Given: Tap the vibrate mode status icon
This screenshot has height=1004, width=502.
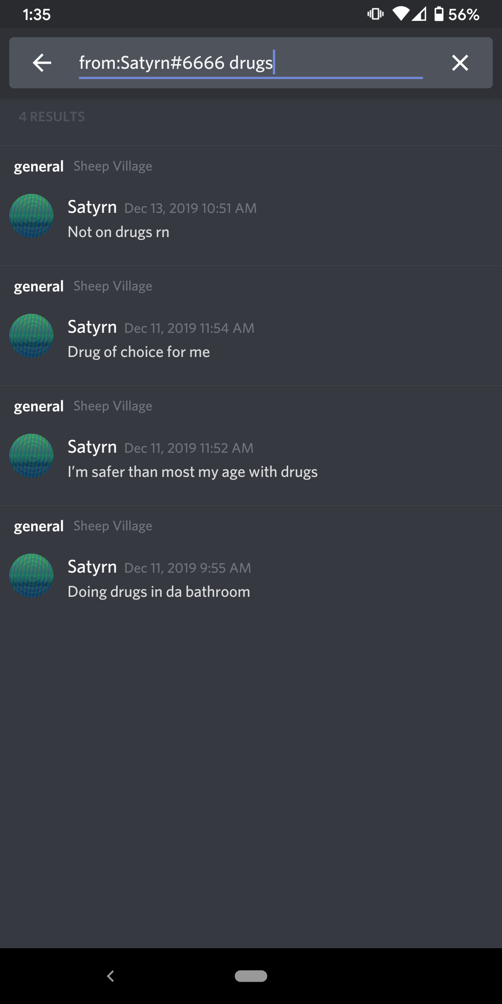Looking at the screenshot, I should [x=376, y=14].
